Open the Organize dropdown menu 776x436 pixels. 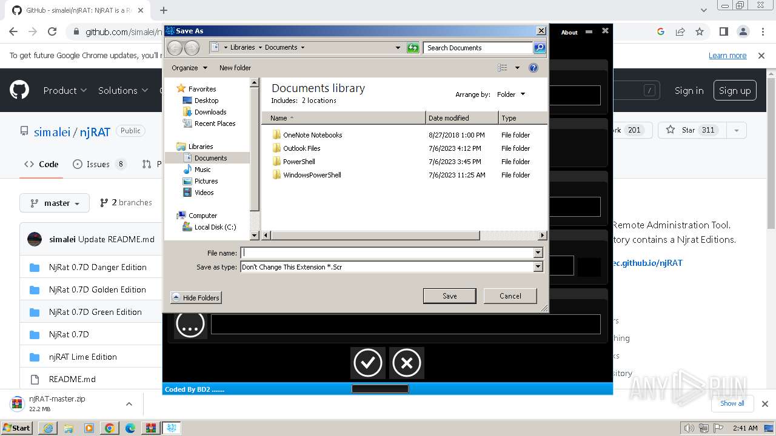pos(189,68)
